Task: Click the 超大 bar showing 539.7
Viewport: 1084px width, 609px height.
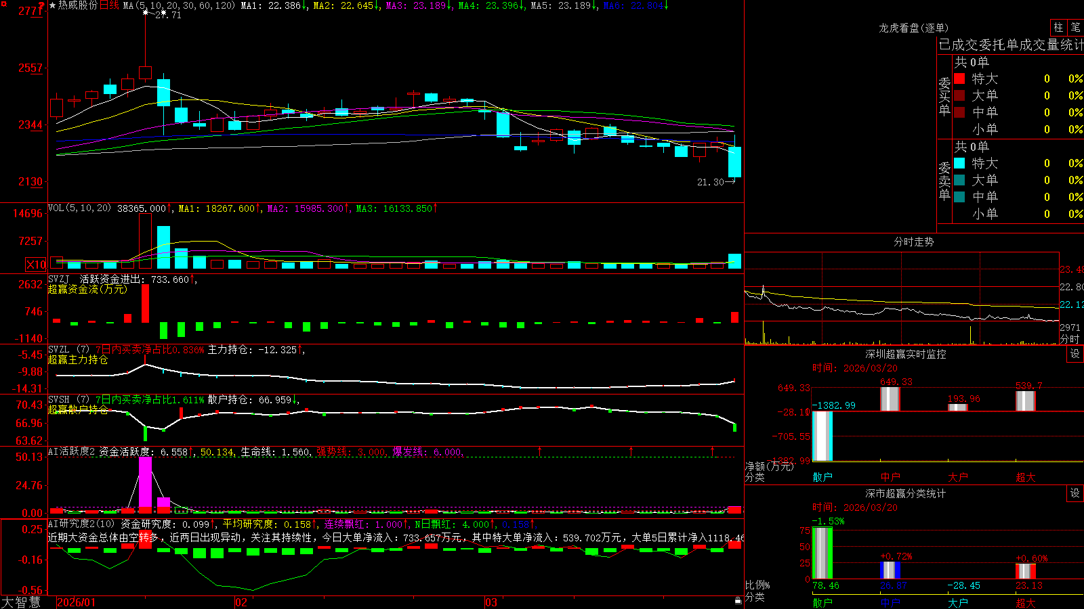Action: [x=1026, y=401]
